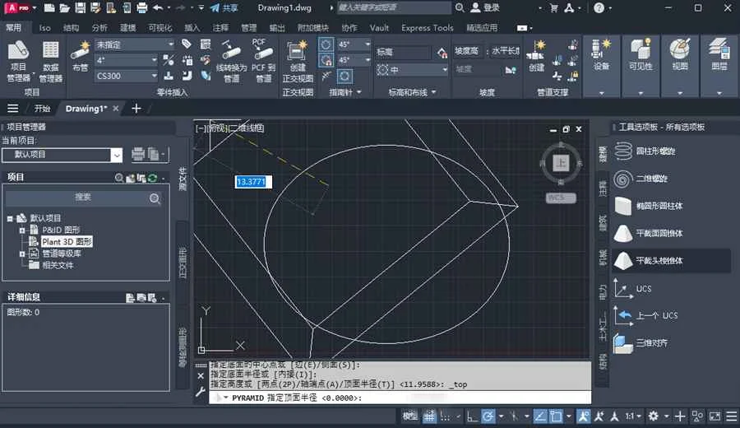Image resolution: width=740 pixels, height=428 pixels.
Task: Click the Undo arrow in quick access toolbar
Action: click(158, 7)
